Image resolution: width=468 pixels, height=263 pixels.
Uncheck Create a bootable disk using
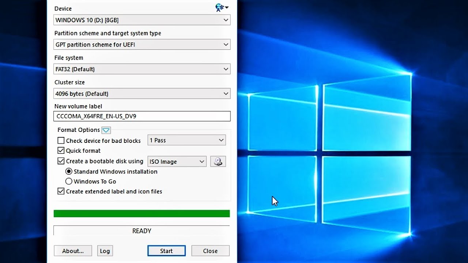point(61,161)
